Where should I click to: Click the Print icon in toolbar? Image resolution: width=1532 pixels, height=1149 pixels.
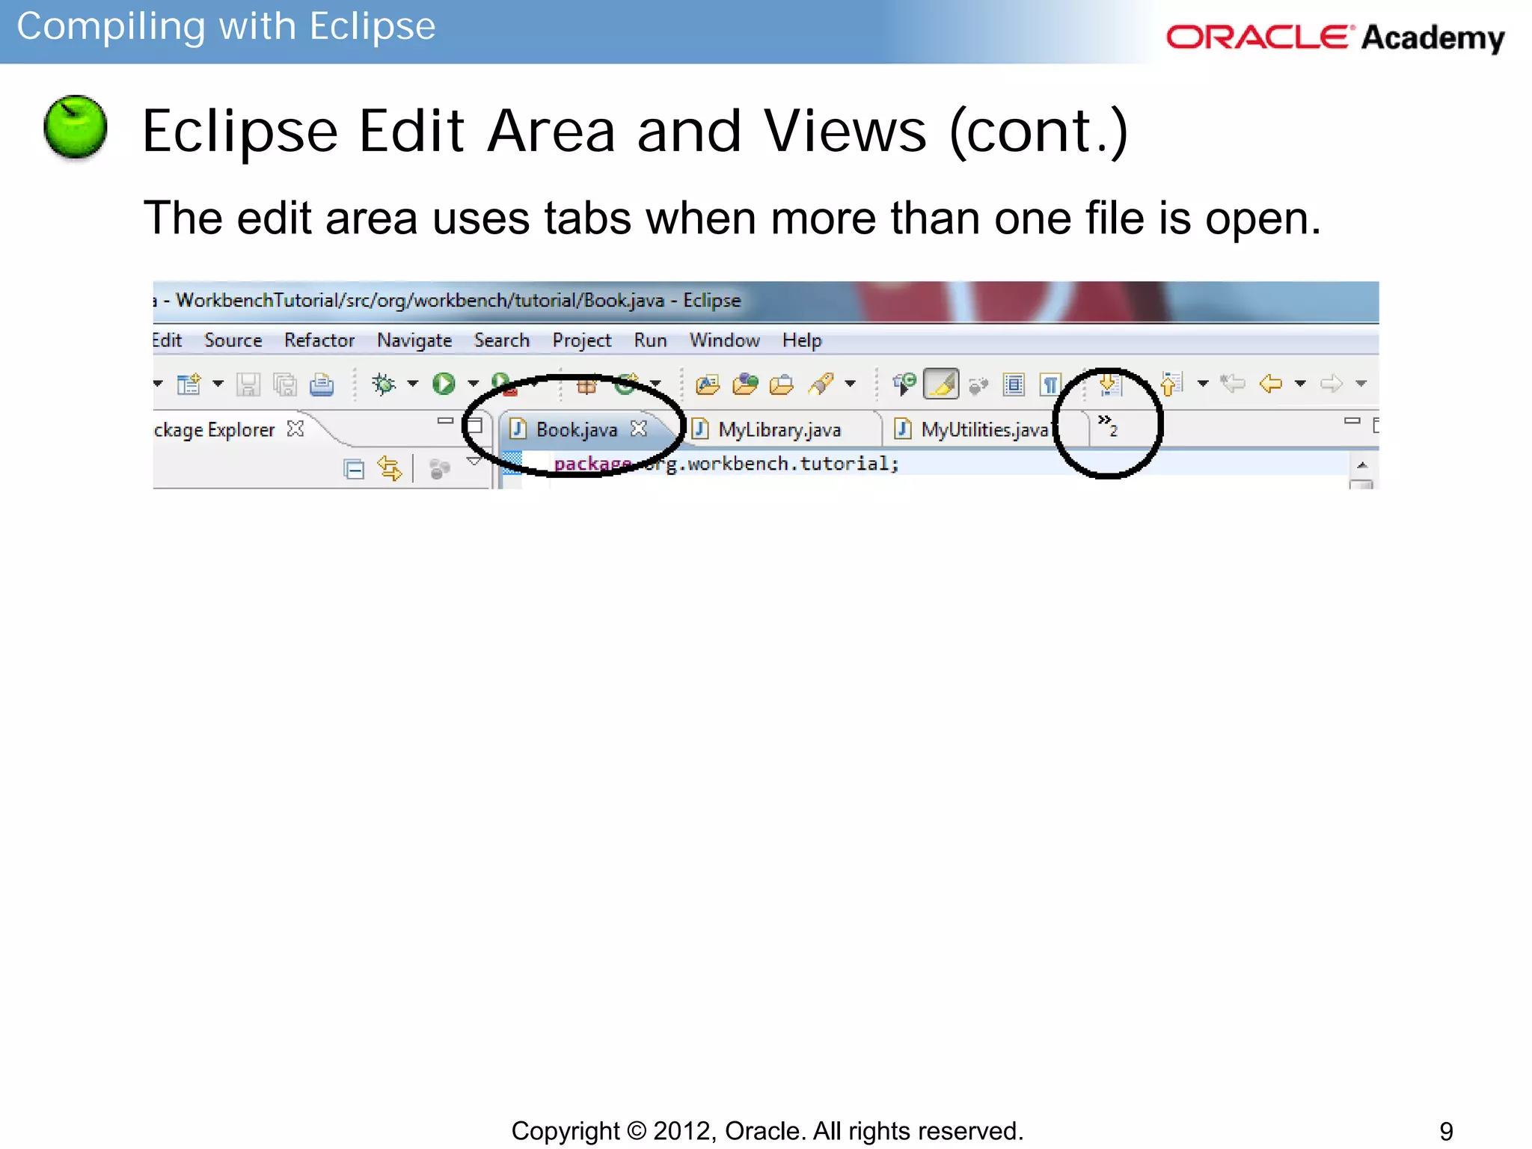pyautogui.click(x=322, y=384)
